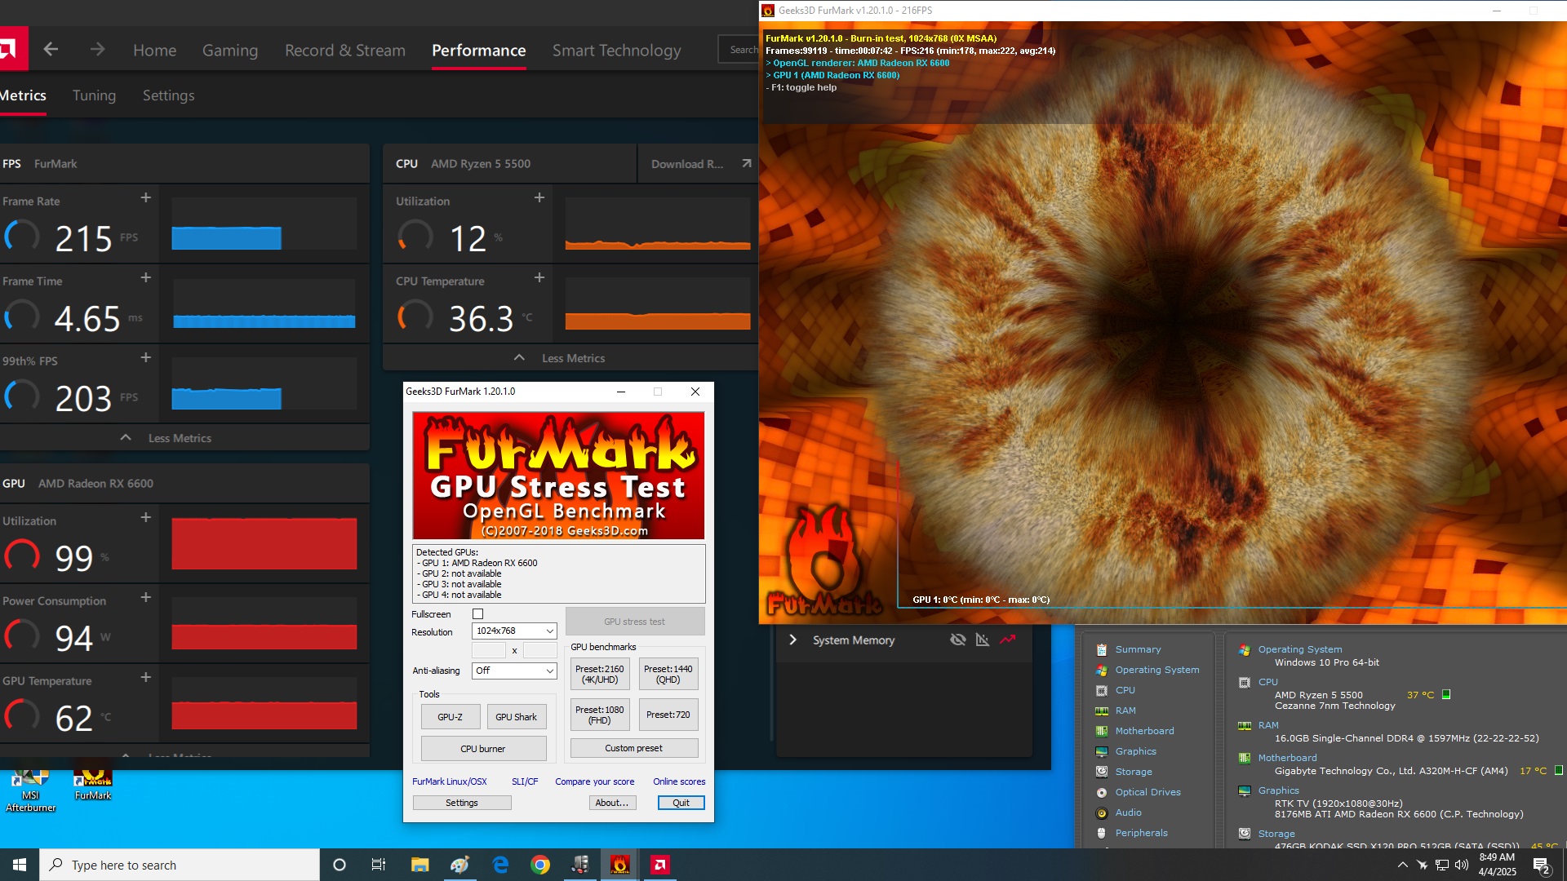Collapse FPS panel via Less Metrics
The image size is (1567, 881).
167,438
